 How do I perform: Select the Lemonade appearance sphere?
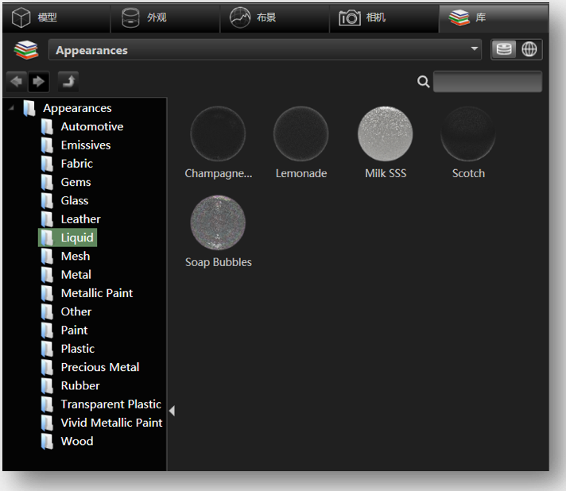click(301, 133)
